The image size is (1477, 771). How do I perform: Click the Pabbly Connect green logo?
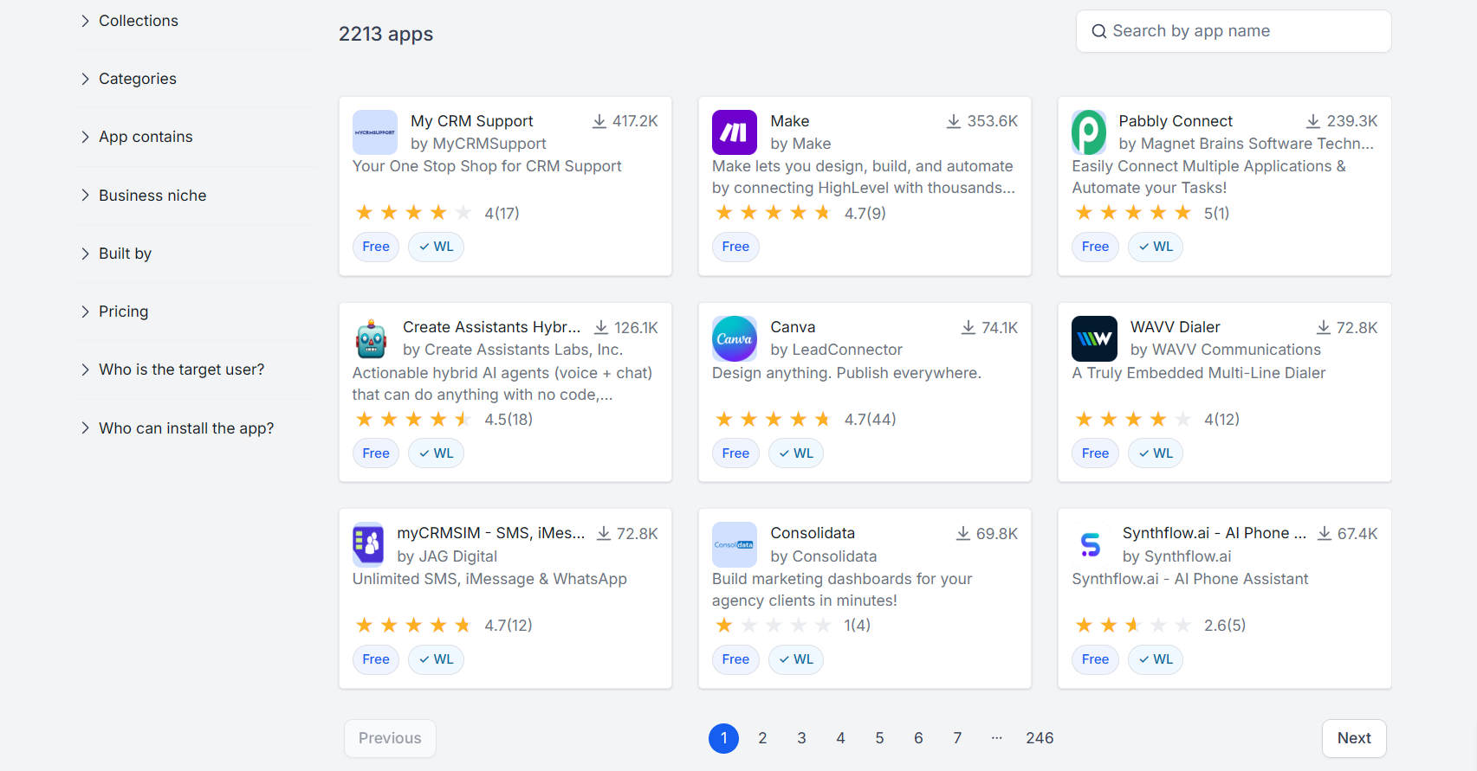[x=1089, y=132]
